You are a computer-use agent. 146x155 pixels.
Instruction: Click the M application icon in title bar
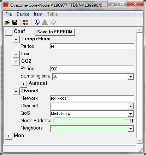(6, 5)
